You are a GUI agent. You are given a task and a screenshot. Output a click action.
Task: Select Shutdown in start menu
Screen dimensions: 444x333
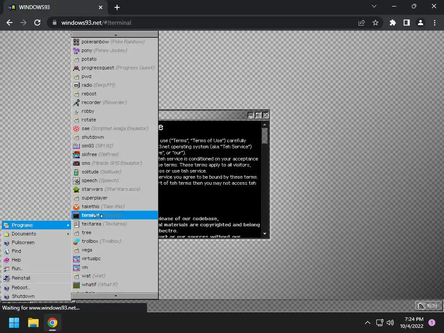point(36,296)
